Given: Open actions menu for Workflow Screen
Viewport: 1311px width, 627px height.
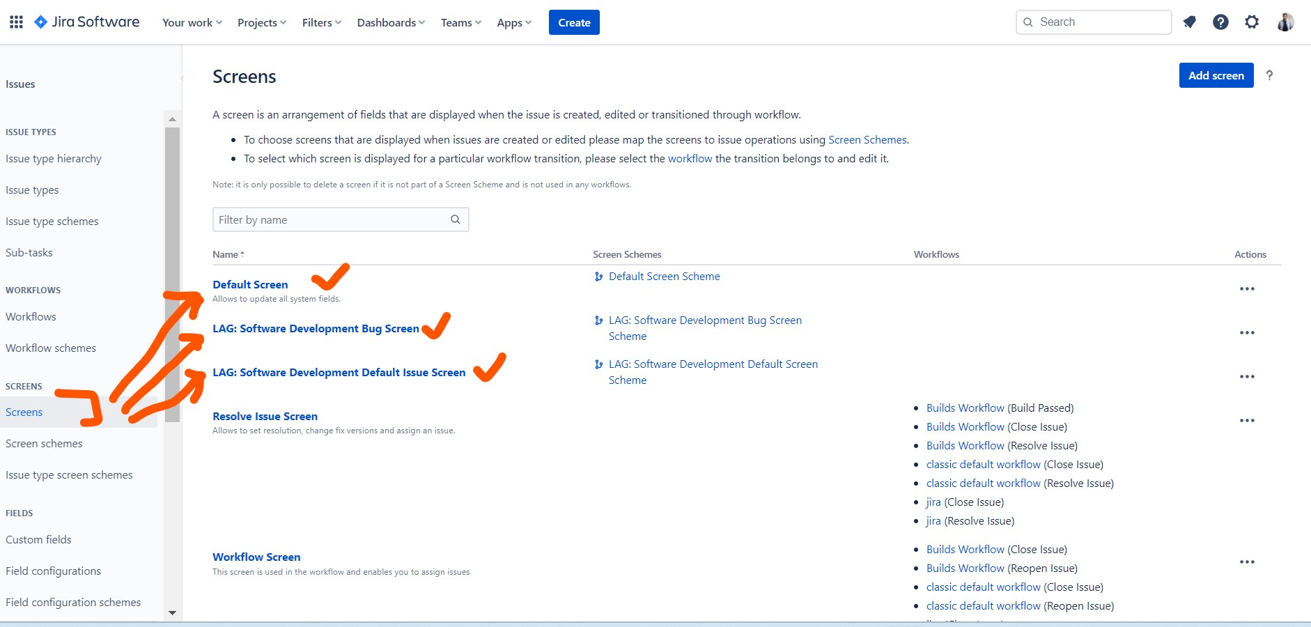Looking at the screenshot, I should [1247, 562].
